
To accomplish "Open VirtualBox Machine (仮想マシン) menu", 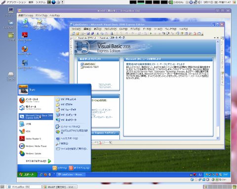I will point(26,15).
